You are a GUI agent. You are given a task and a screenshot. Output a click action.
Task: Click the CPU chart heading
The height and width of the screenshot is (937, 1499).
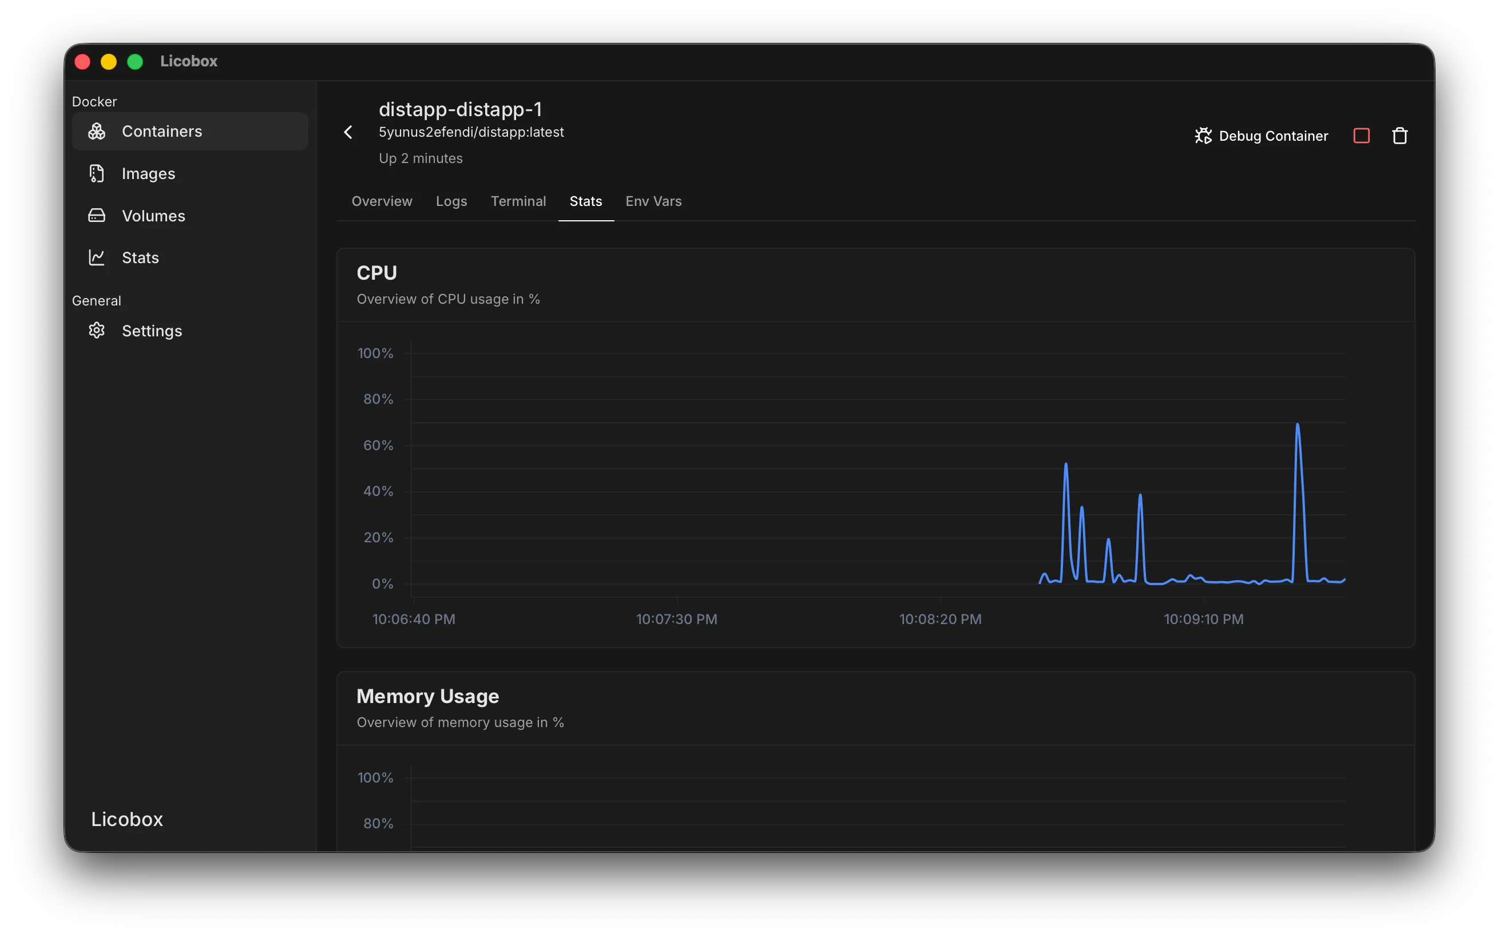click(x=377, y=273)
